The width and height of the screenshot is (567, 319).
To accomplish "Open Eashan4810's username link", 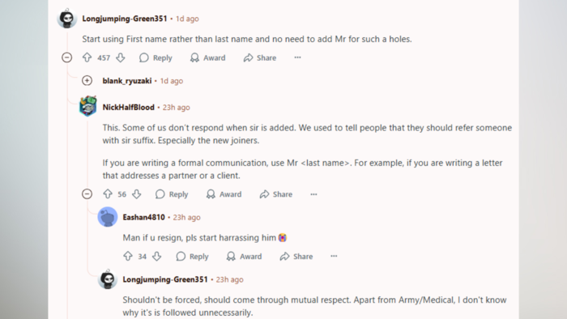I will [x=143, y=217].
